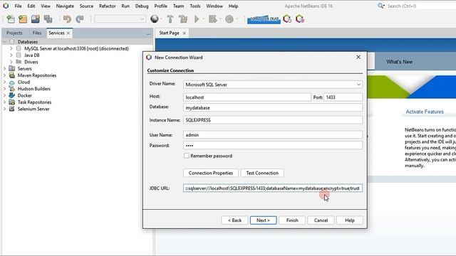Open the project configuration combo box in toolbar
The width and height of the screenshot is (456, 256).
point(120,19)
